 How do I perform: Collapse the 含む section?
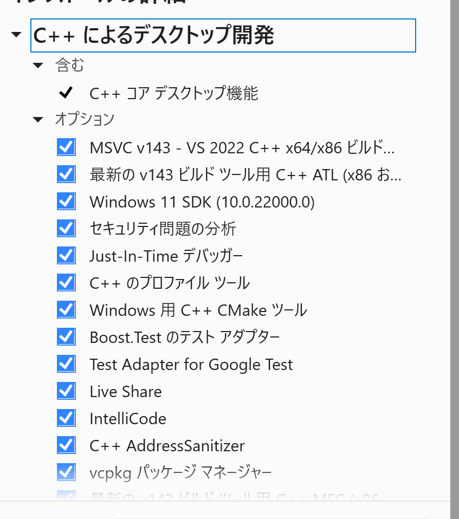[x=37, y=65]
